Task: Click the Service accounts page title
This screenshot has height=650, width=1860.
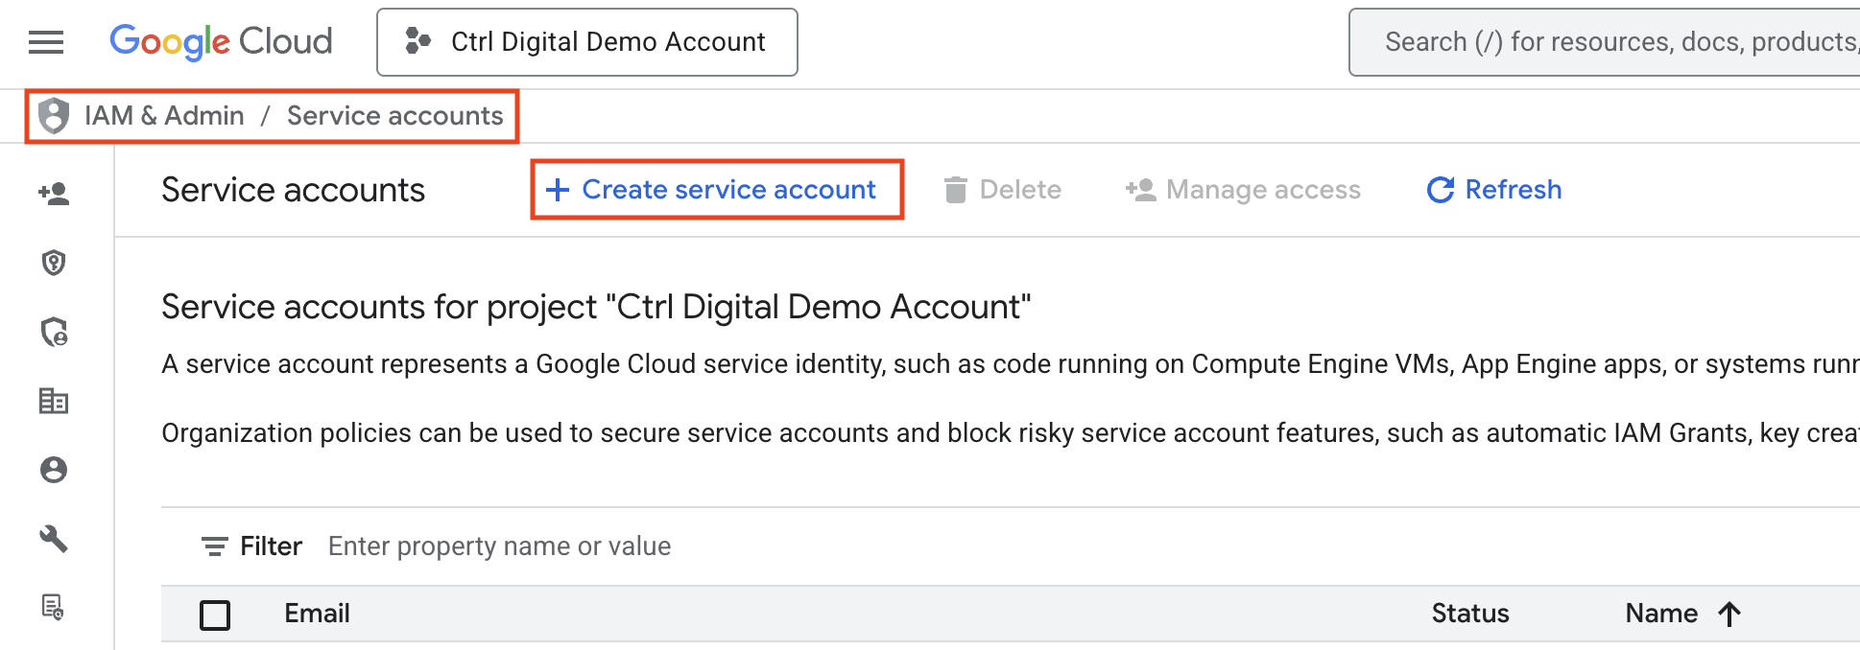Action: tap(293, 190)
